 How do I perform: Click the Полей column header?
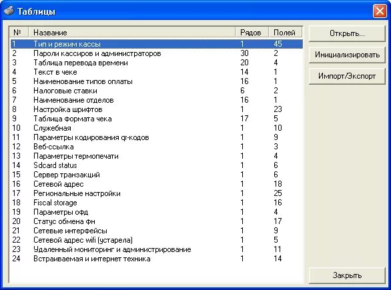coord(286,33)
